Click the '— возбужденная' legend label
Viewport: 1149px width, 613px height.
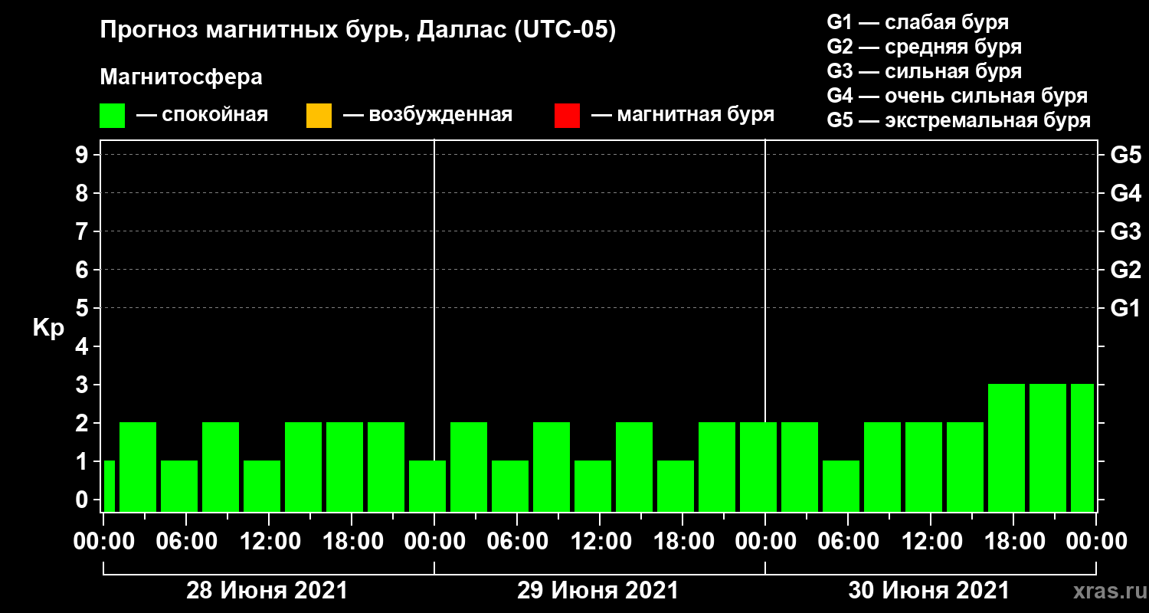click(427, 115)
